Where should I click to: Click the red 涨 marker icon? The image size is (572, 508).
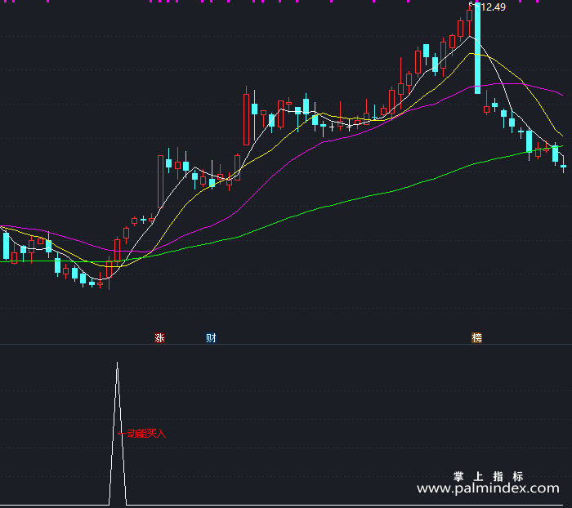pos(159,338)
